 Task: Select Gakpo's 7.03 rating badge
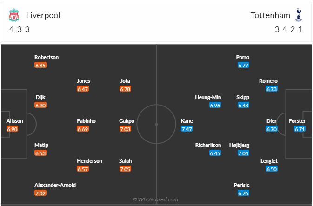[125, 129]
